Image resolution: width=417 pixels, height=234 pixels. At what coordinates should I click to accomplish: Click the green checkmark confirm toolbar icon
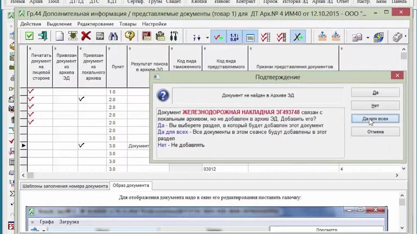29,36
